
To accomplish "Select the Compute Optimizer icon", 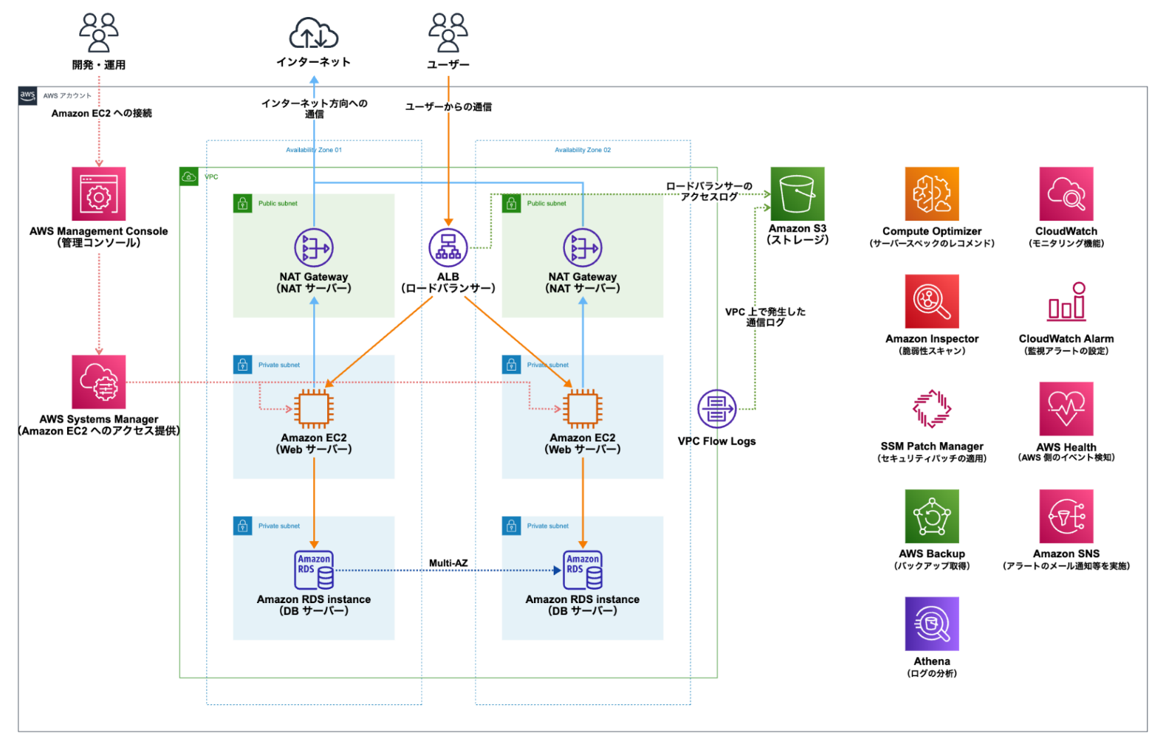I will tap(931, 193).
